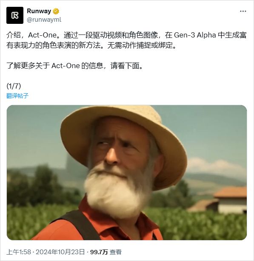254x261 pixels.
Task: Open the three-dot more options menu
Action: 243,11
